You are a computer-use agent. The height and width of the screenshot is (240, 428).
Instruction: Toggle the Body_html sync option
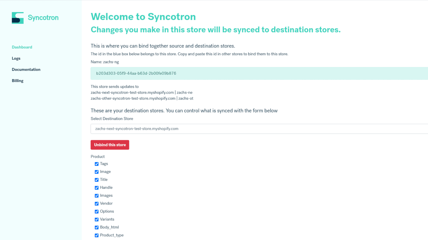pyautogui.click(x=97, y=227)
